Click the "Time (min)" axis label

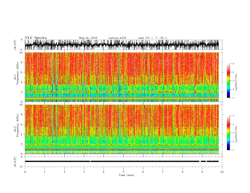pos(126,175)
